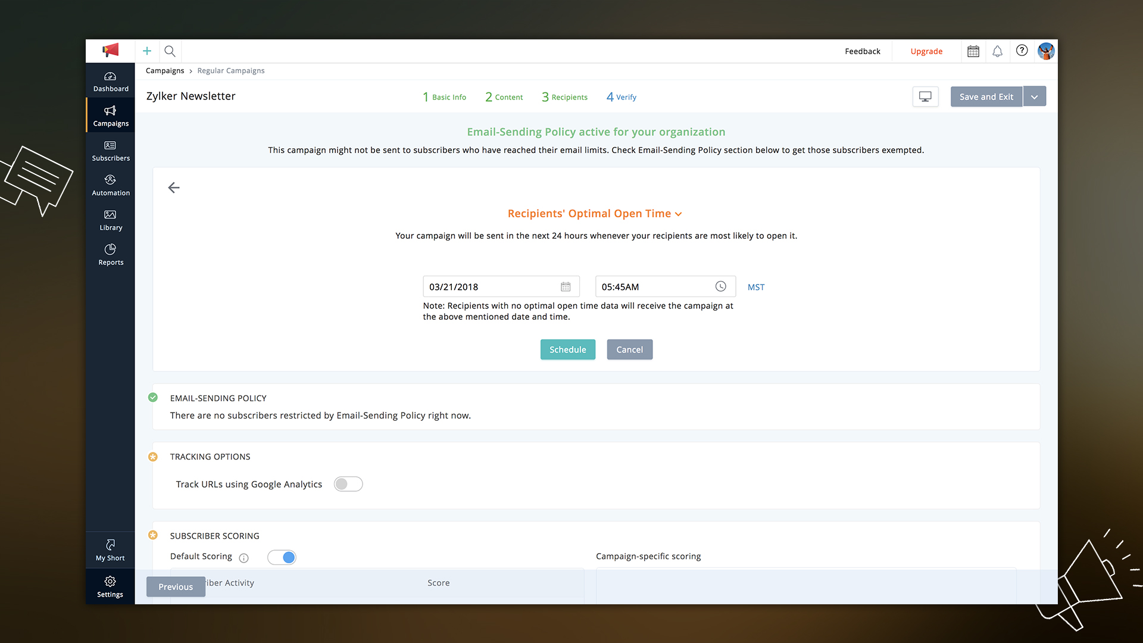Image resolution: width=1143 pixels, height=643 pixels.
Task: Open Automation in sidebar
Action: tap(111, 186)
